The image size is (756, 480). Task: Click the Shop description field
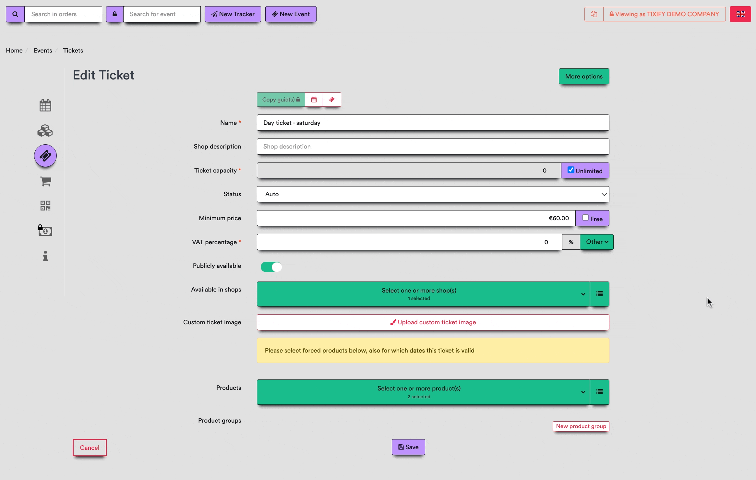point(433,147)
